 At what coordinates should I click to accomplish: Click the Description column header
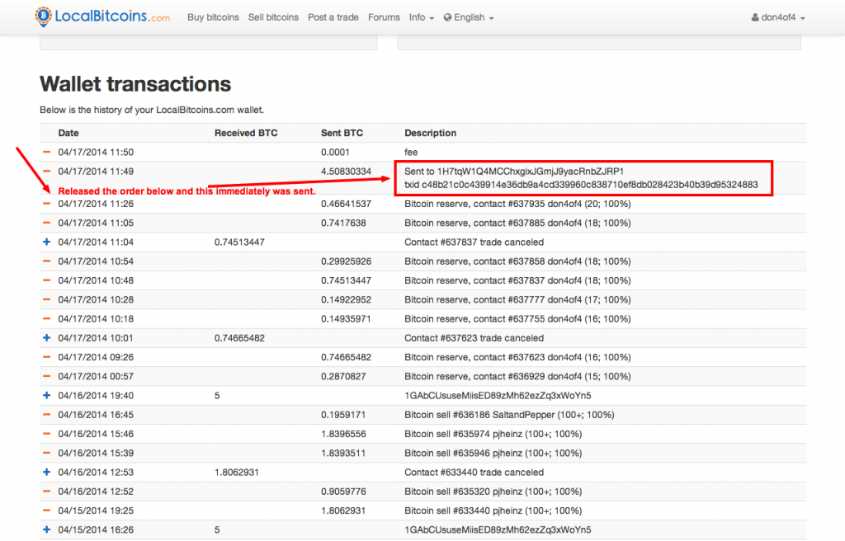pyautogui.click(x=430, y=133)
